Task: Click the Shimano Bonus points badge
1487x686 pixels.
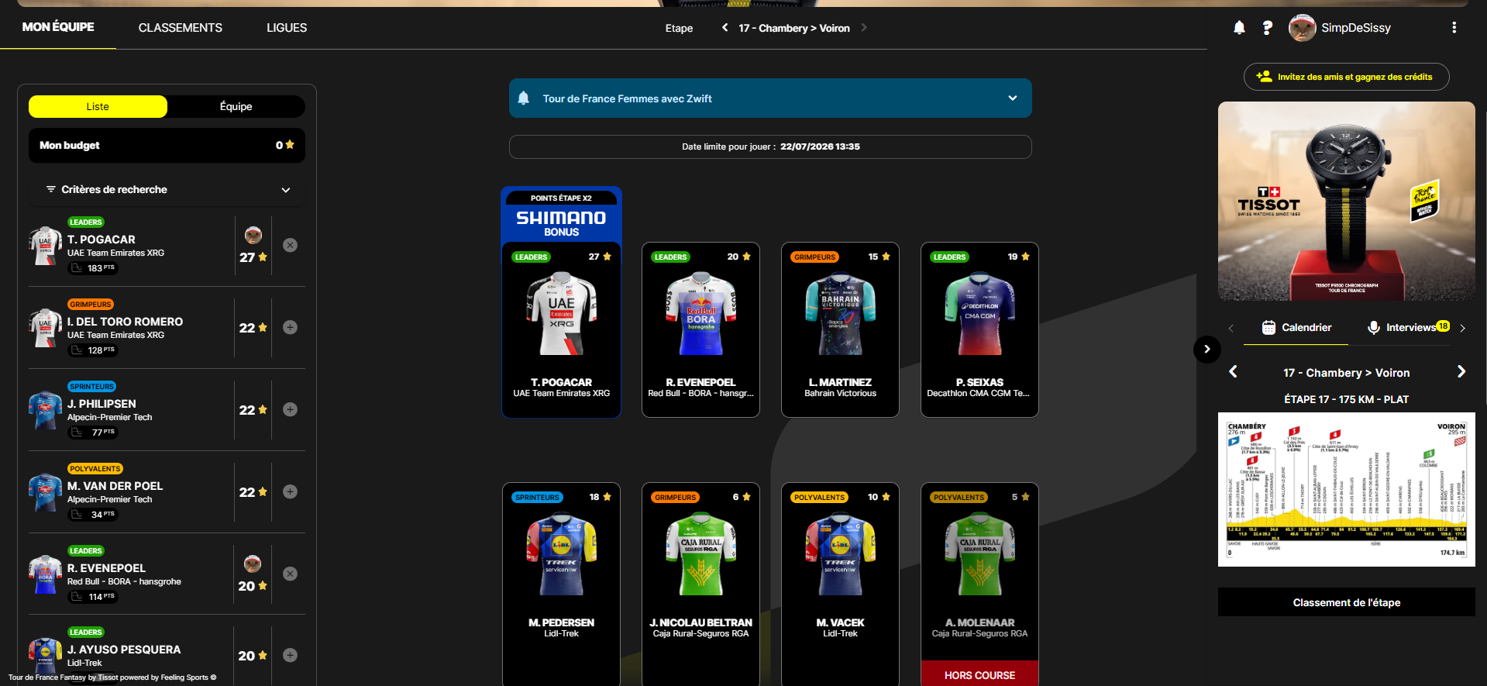Action: tap(561, 215)
